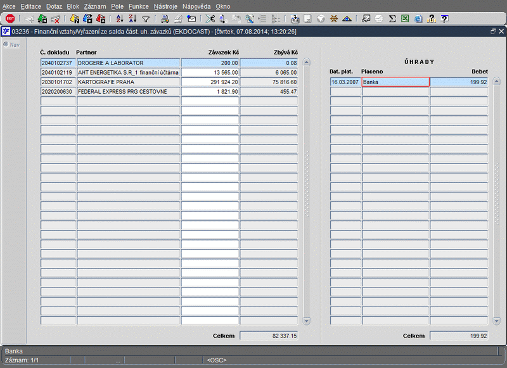Click the Zbývá value 455.47
507x368 pixels.
[x=269, y=91]
